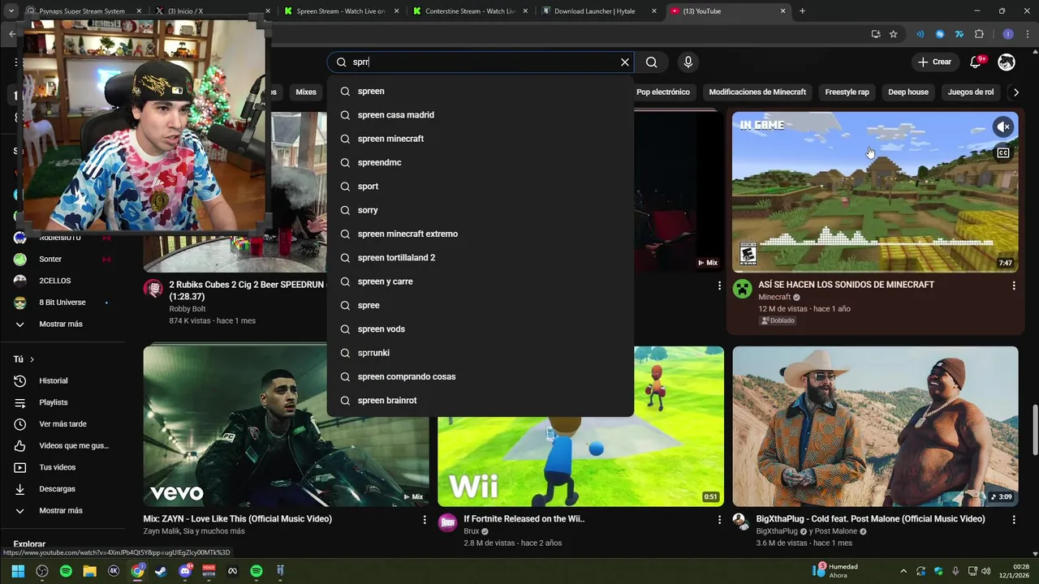
Task: Choose suggestion 'spreen y carre'
Action: 480,281
